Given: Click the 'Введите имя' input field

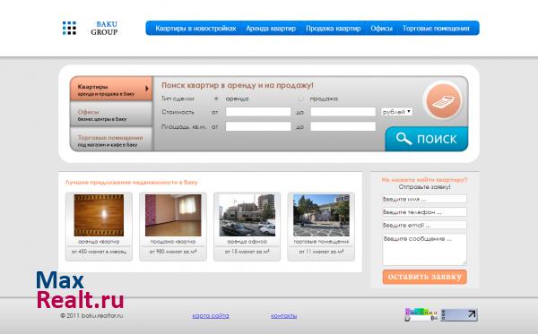Looking at the screenshot, I should [x=424, y=199].
